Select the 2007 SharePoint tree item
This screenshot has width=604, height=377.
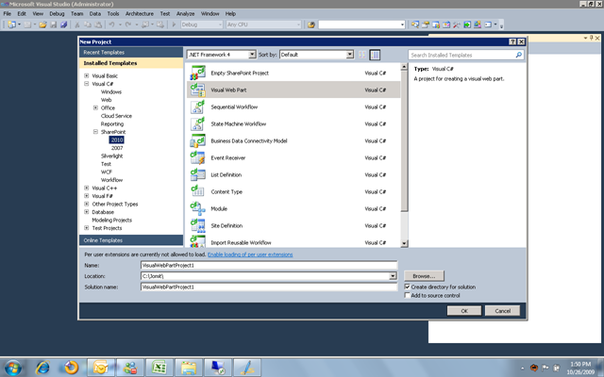[x=117, y=148]
